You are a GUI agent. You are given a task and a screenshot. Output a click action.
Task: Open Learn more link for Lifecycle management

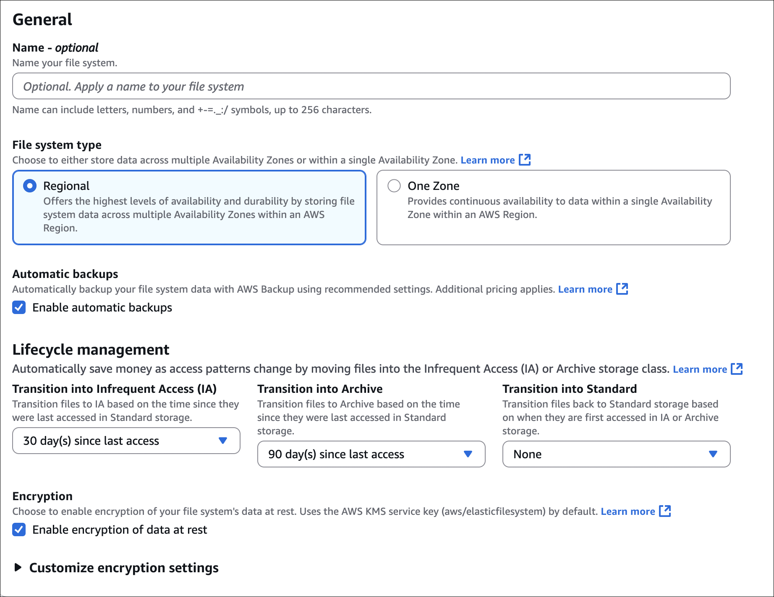click(700, 369)
